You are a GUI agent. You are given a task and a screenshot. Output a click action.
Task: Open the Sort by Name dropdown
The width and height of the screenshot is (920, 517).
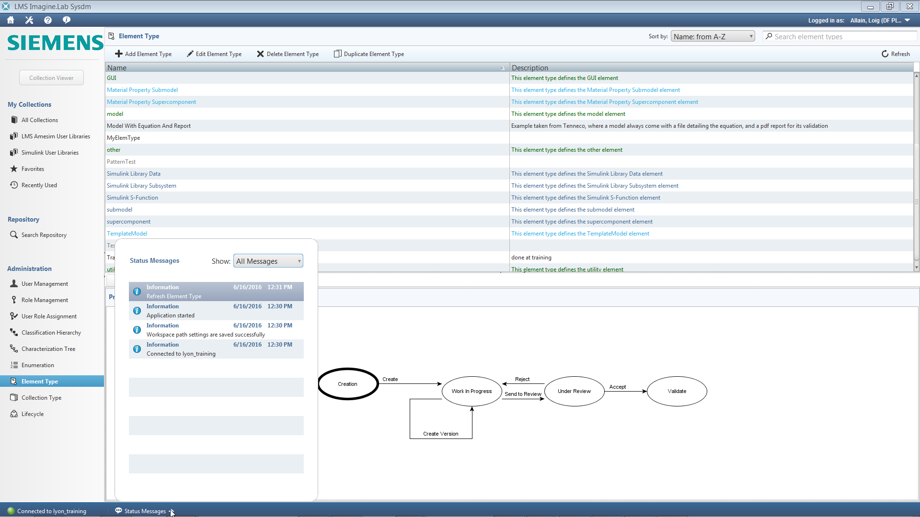(713, 36)
